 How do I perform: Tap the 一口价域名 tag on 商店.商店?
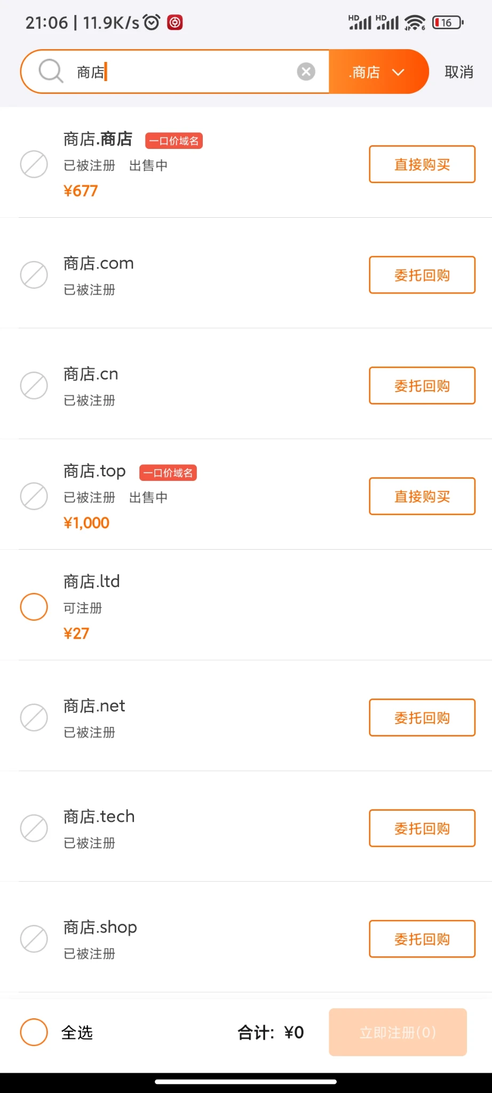[174, 141]
